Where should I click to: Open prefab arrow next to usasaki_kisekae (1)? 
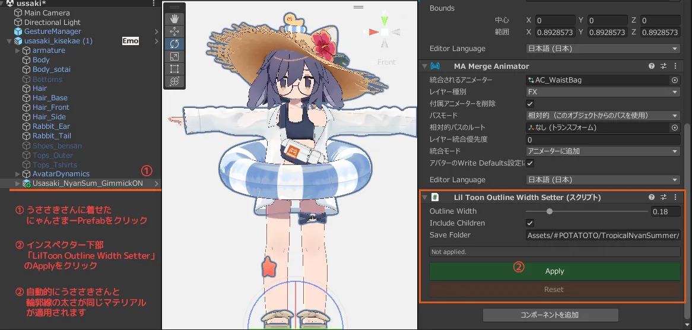[x=156, y=41]
